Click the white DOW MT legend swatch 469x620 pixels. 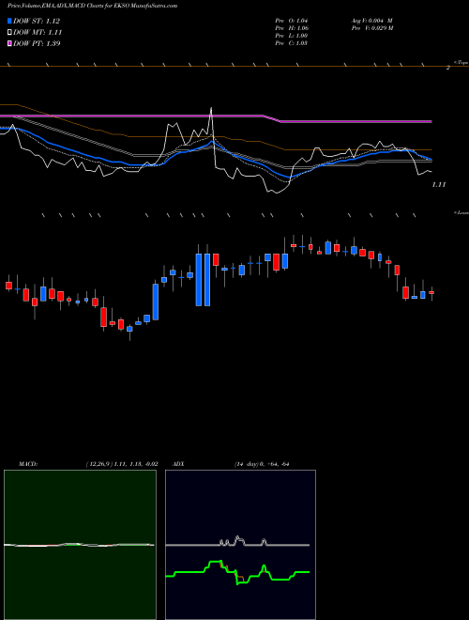(9, 32)
